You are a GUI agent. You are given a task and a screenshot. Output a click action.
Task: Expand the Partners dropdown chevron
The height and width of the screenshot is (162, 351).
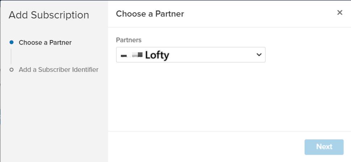click(x=259, y=55)
